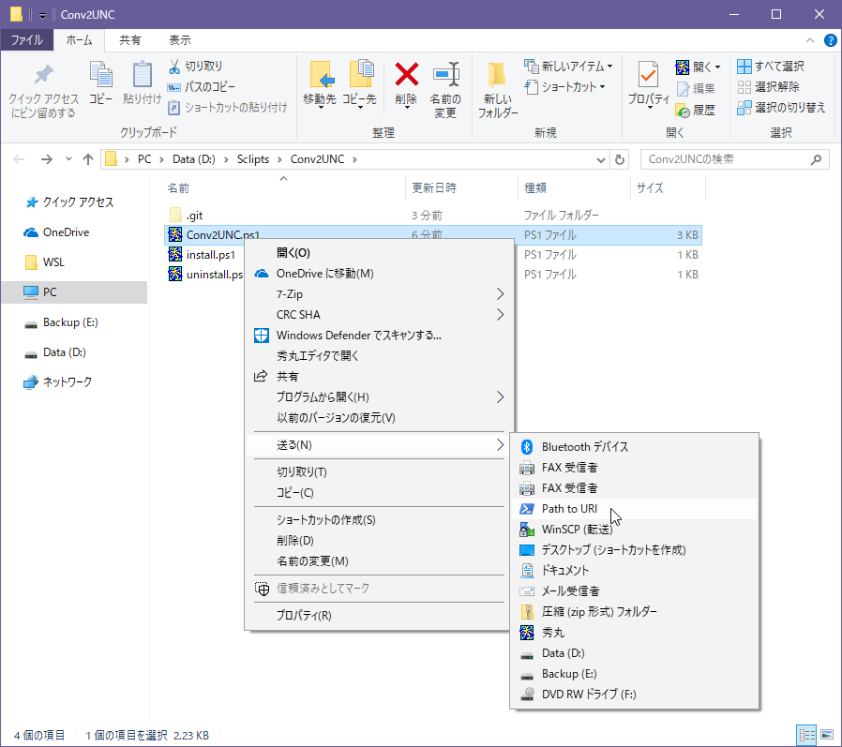The height and width of the screenshot is (747, 842).
Task: Click プロパティ(R) in the context menu
Action: [x=303, y=616]
